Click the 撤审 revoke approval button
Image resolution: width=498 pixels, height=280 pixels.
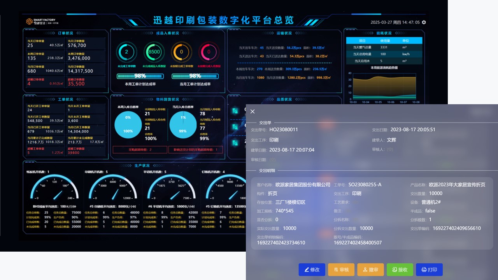(x=370, y=269)
